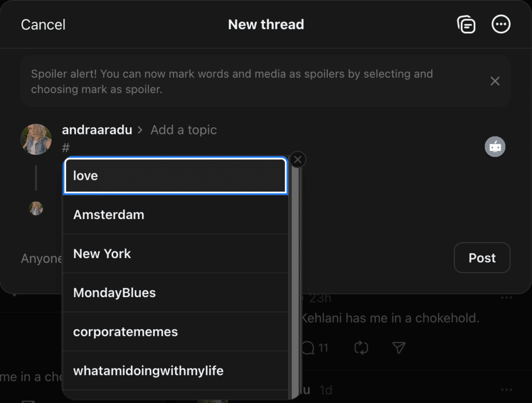Screen dimensions: 532x403
Task: Click the love topic input field
Action: click(175, 176)
